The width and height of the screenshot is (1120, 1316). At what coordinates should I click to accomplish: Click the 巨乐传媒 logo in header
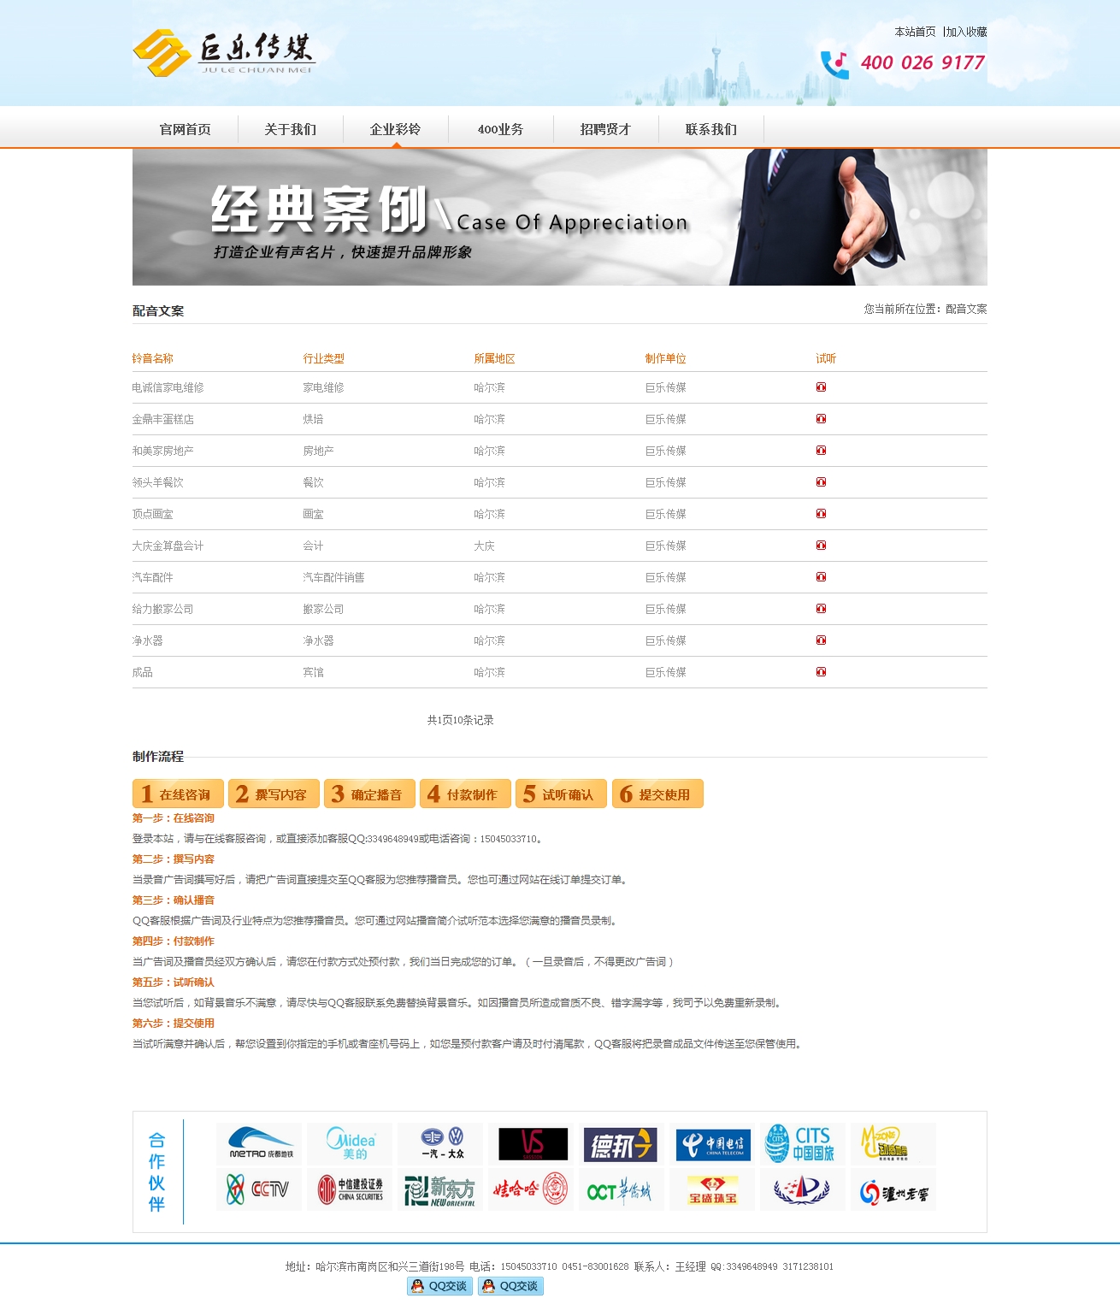click(224, 53)
